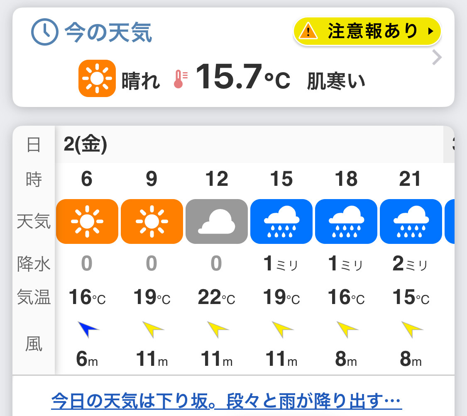Tap the partially visible weather icon after 21時
Screen dimensions: 467x416
450,221
